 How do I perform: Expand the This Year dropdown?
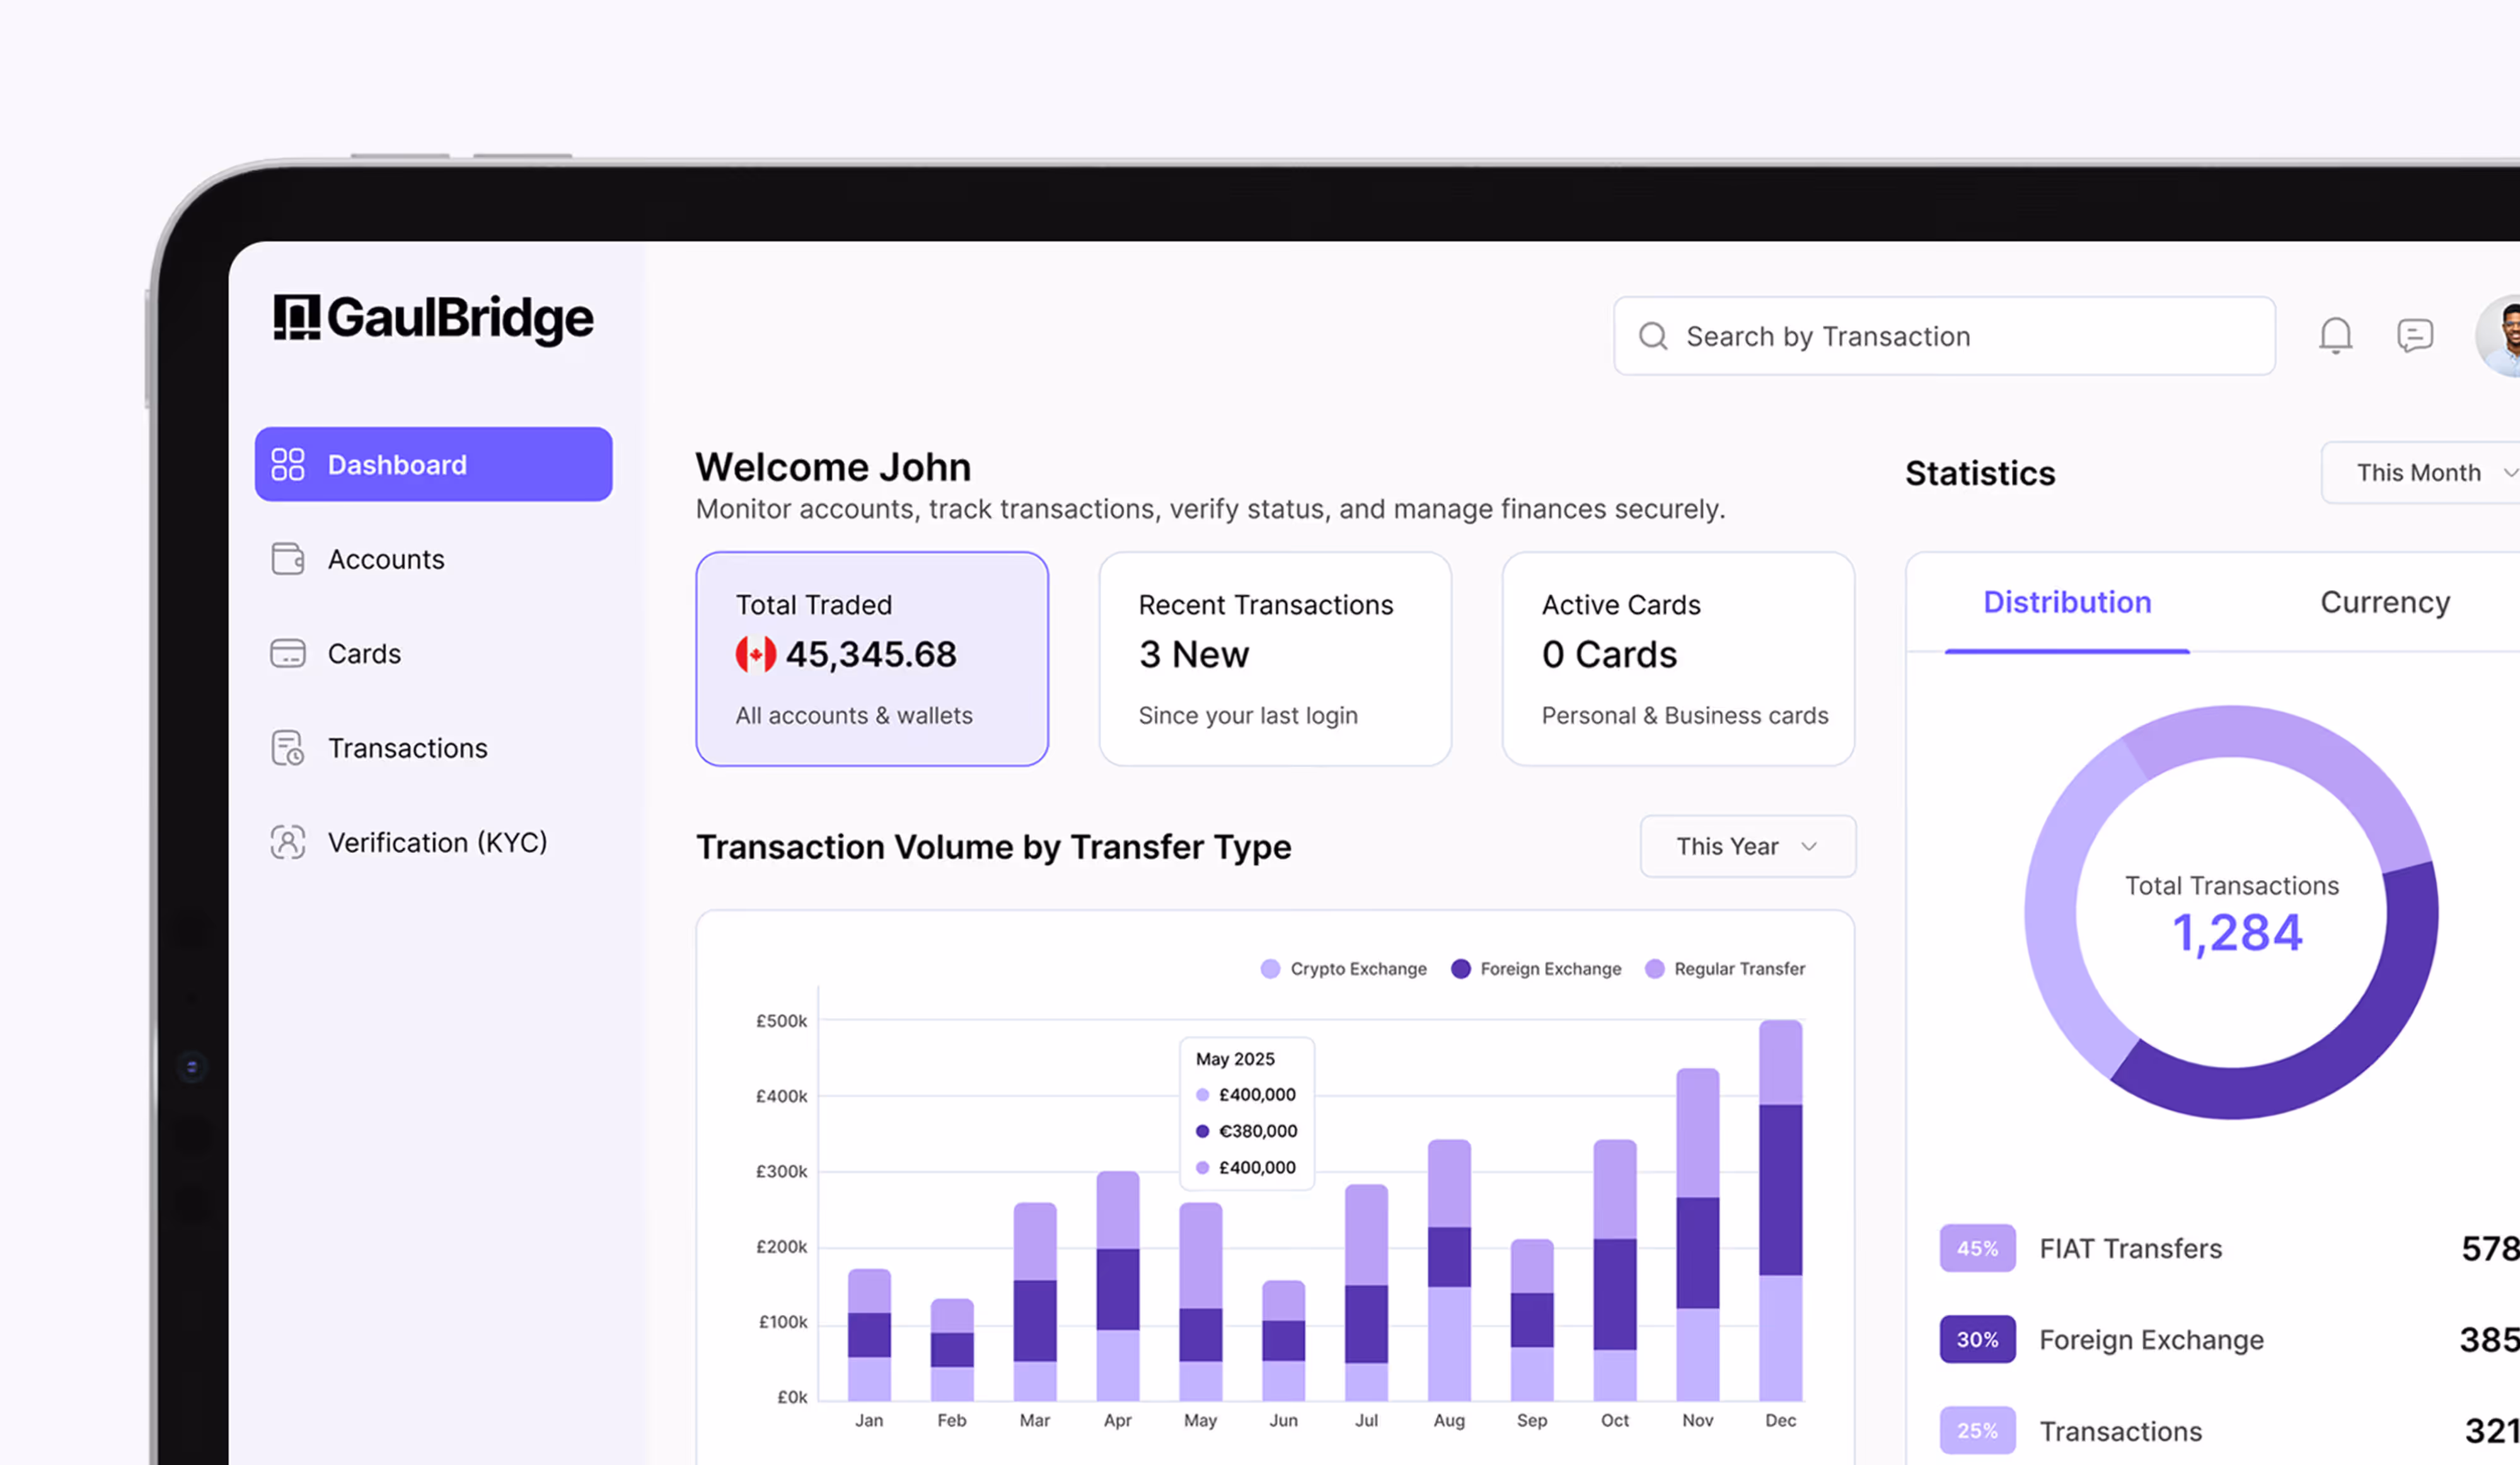point(1747,847)
